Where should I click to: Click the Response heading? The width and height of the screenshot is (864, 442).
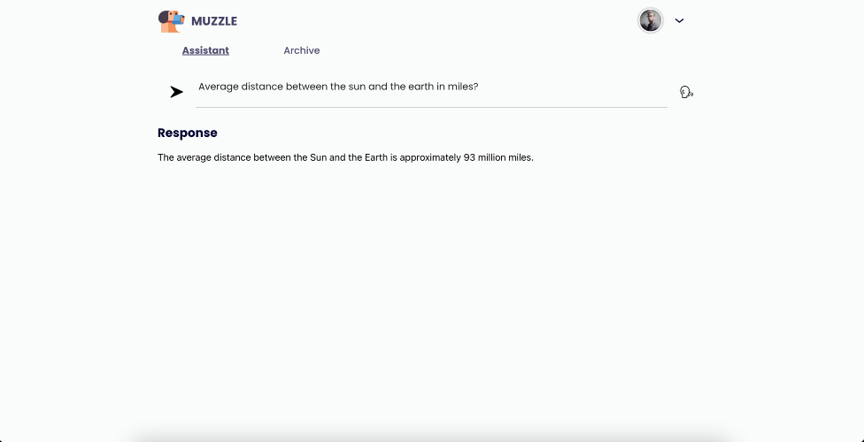coord(188,133)
